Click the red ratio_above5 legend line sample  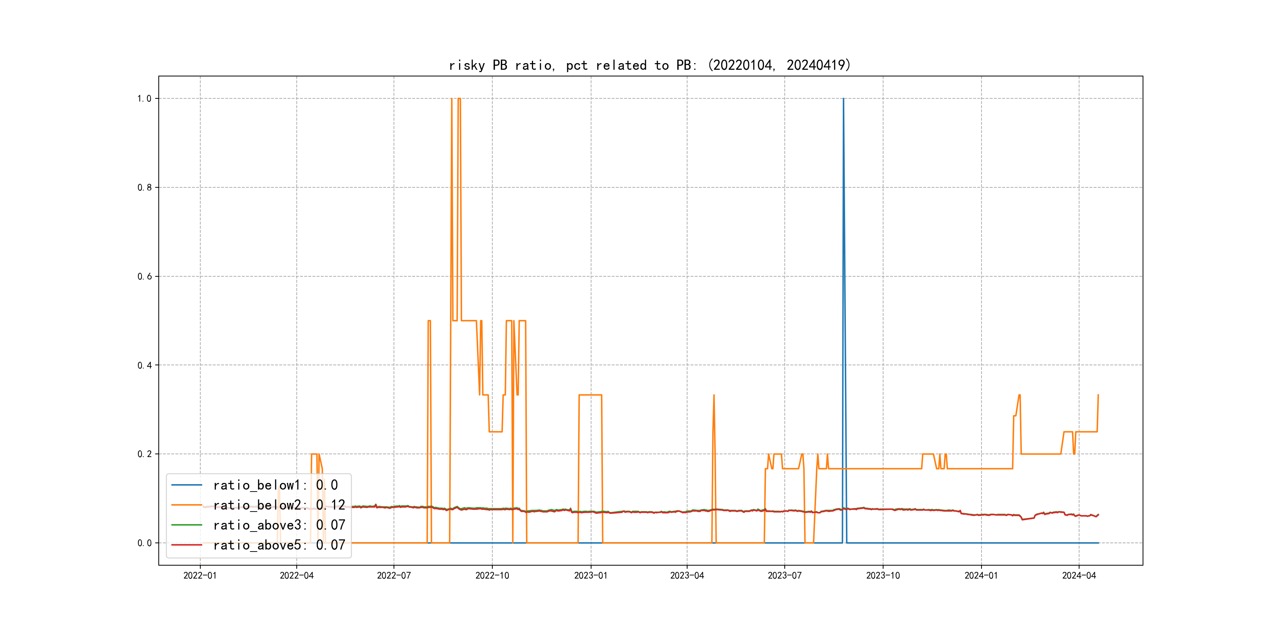pos(186,545)
